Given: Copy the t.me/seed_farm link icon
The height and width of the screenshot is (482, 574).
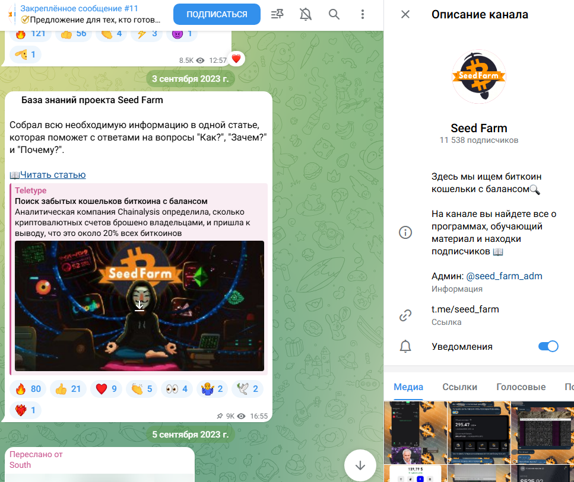Looking at the screenshot, I should tap(405, 315).
